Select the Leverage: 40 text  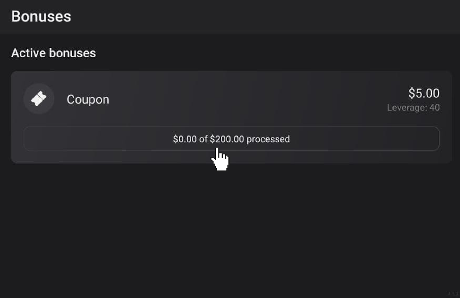click(x=413, y=107)
